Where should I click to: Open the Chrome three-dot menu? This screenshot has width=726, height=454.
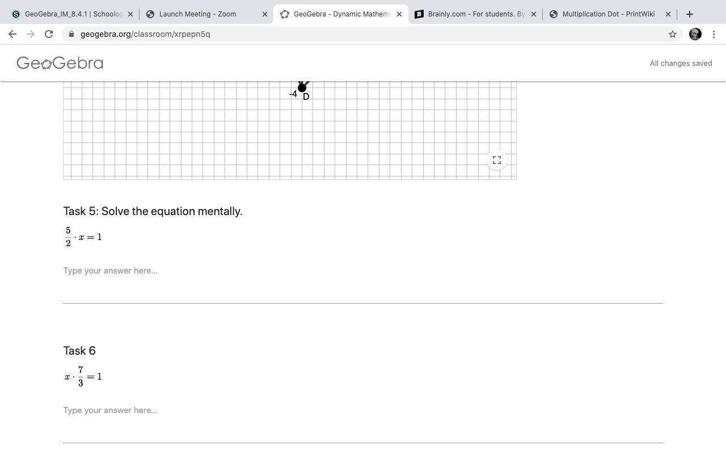pos(714,34)
